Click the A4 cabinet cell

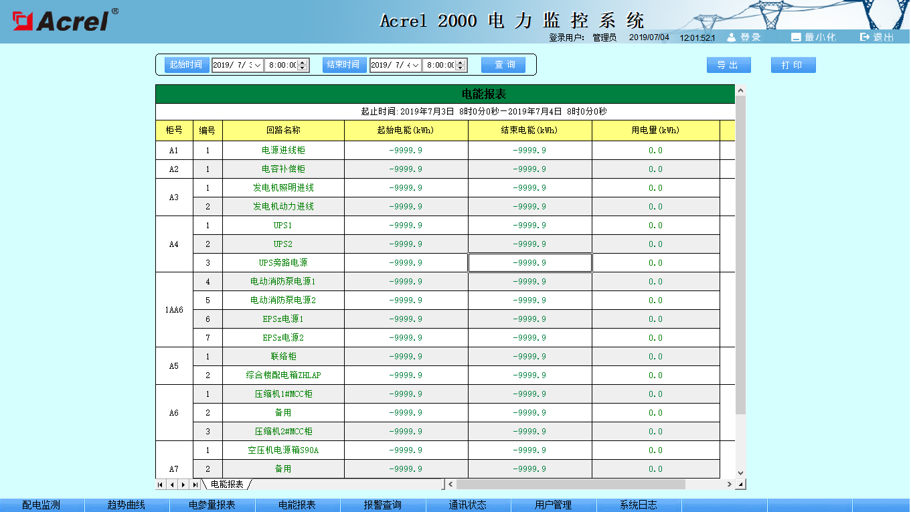click(x=174, y=244)
